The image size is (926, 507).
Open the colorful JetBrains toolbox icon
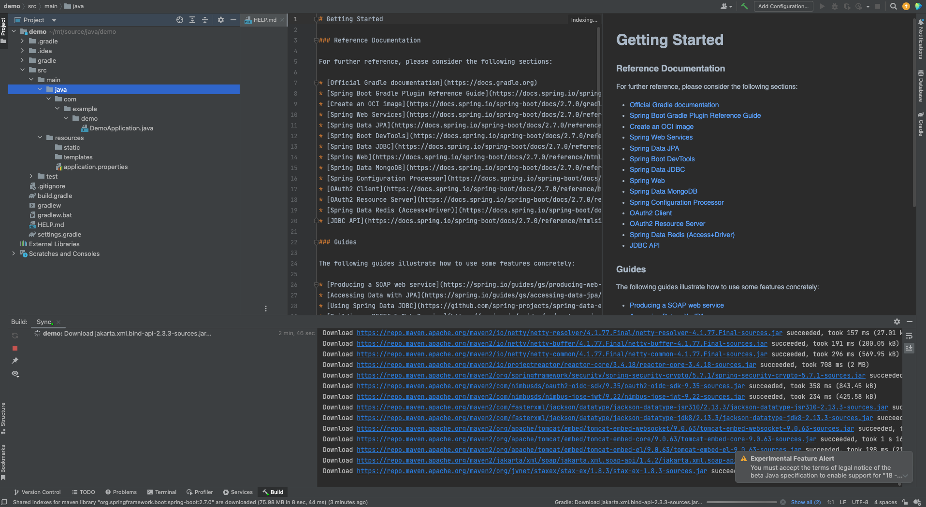(x=918, y=6)
